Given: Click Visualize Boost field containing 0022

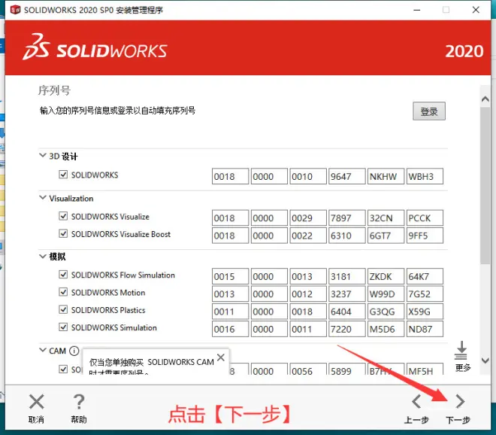Looking at the screenshot, I should tap(308, 236).
